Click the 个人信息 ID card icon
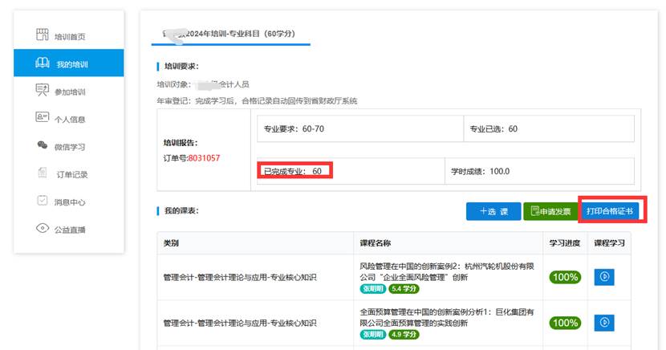 click(43, 118)
